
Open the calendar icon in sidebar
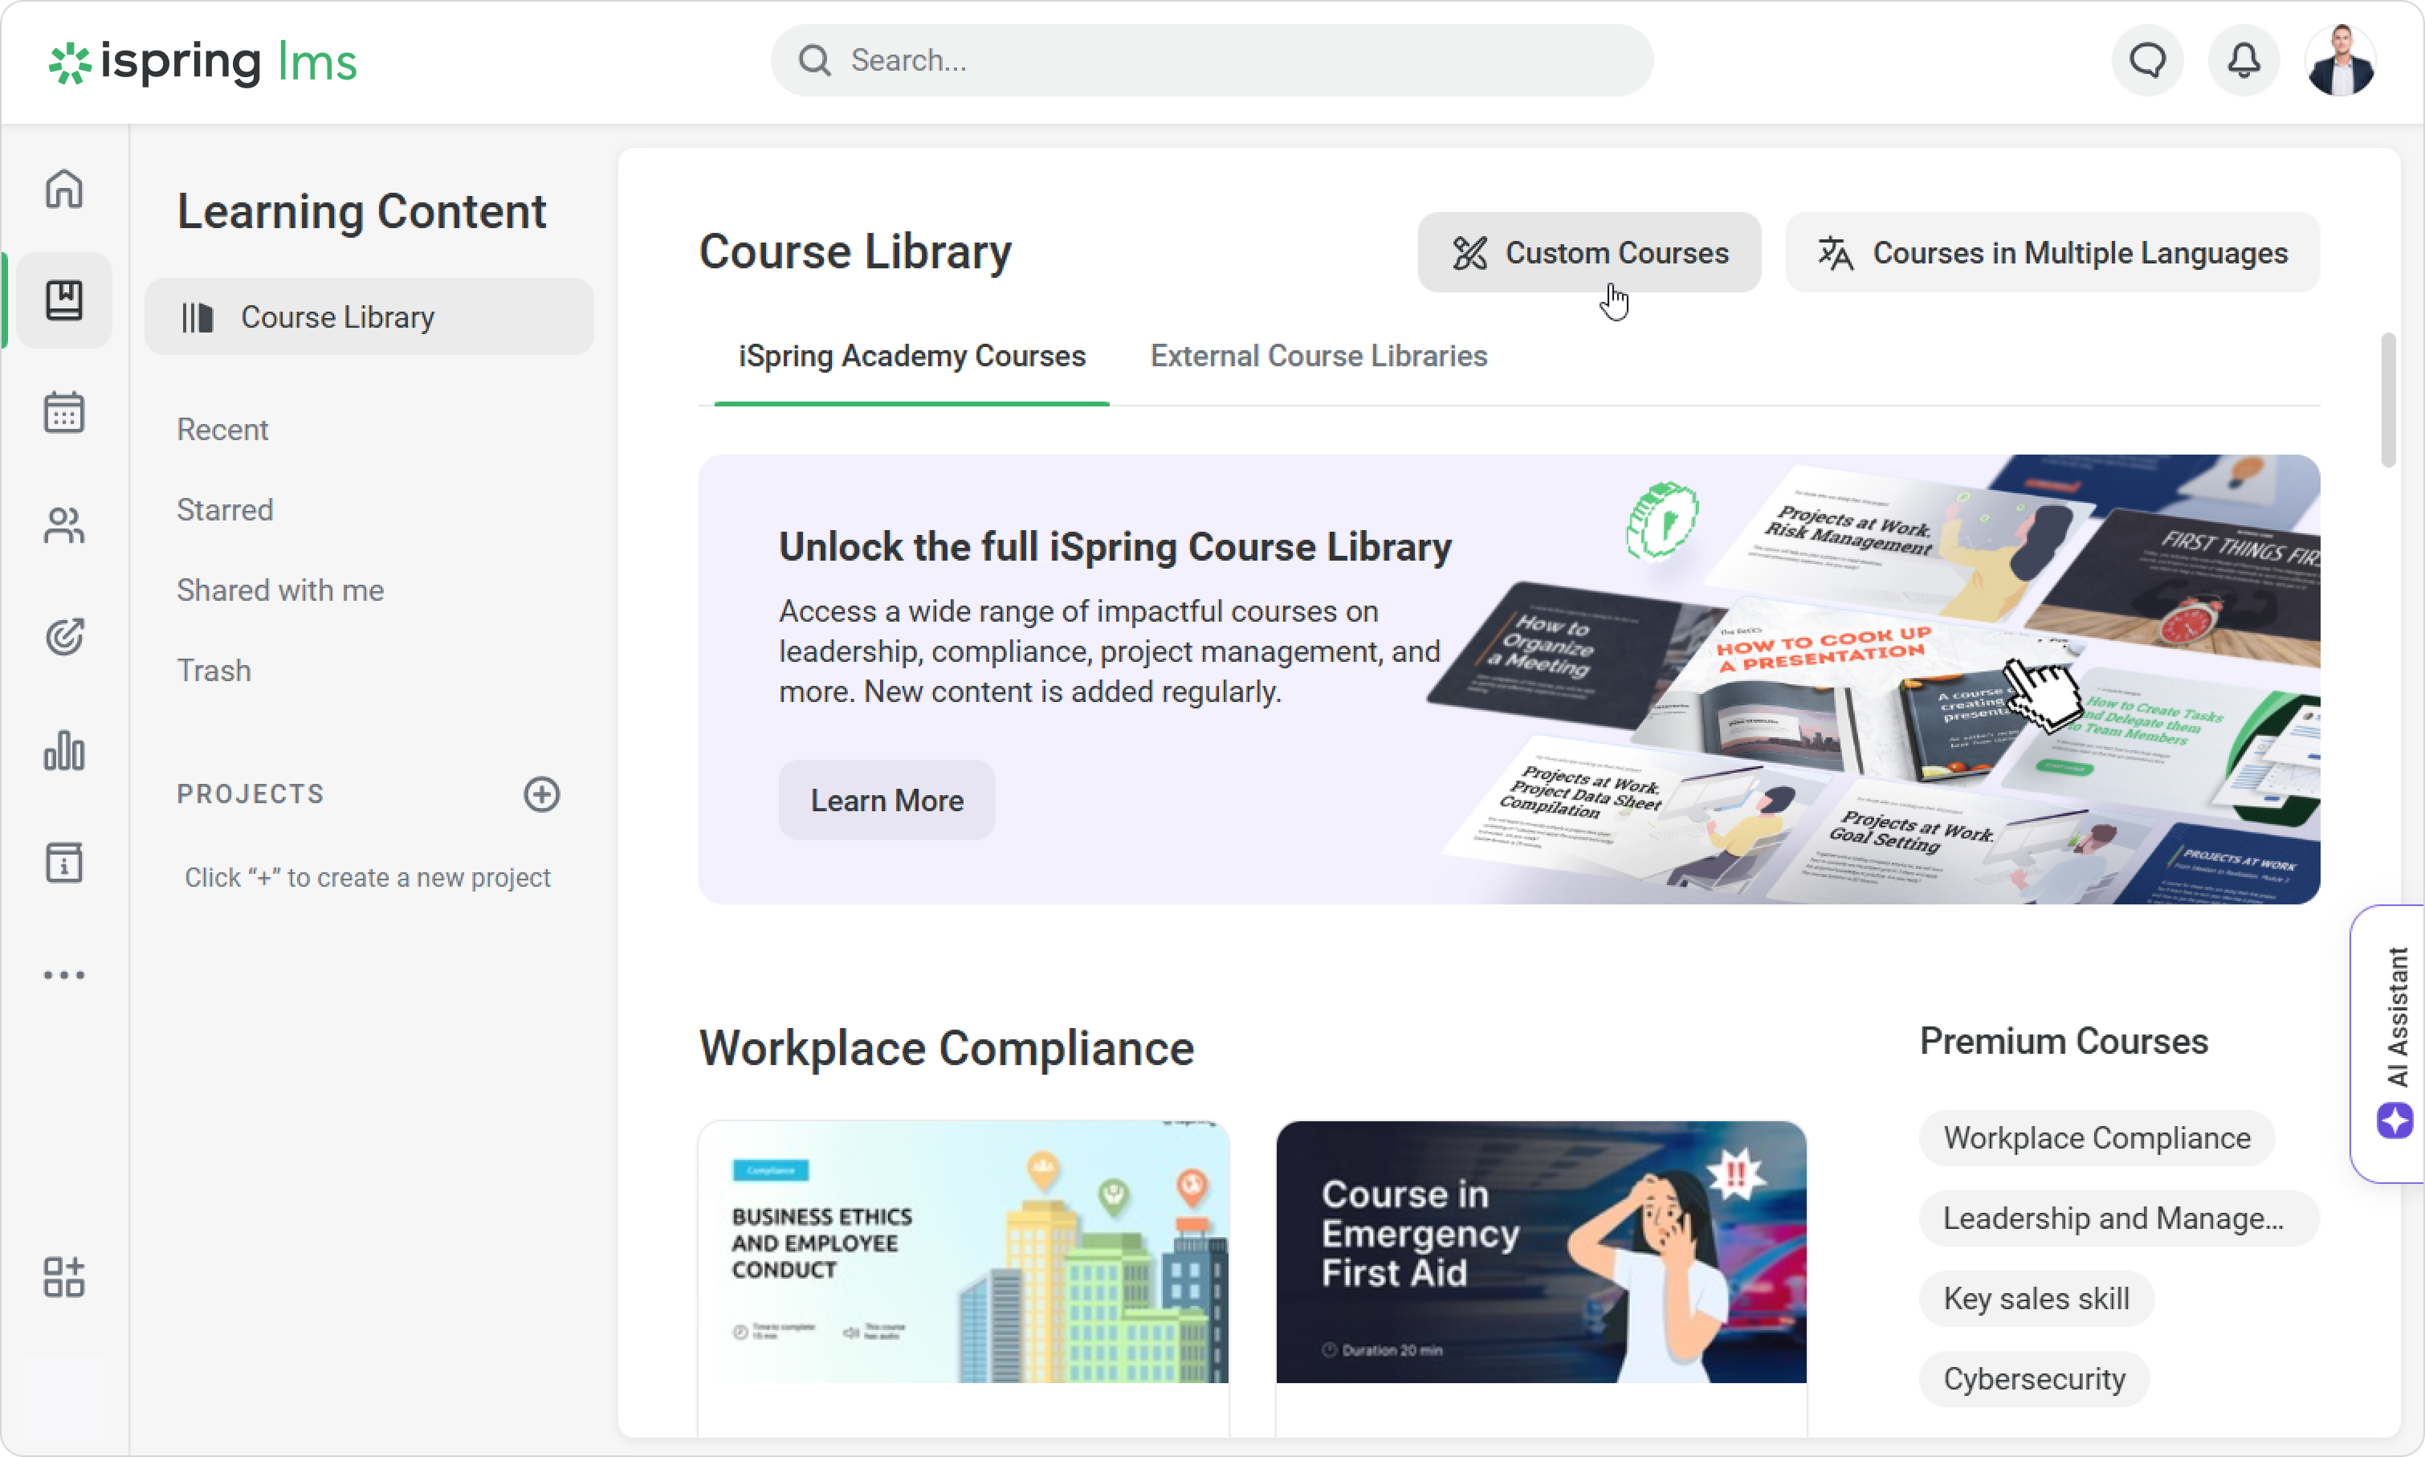tap(63, 412)
